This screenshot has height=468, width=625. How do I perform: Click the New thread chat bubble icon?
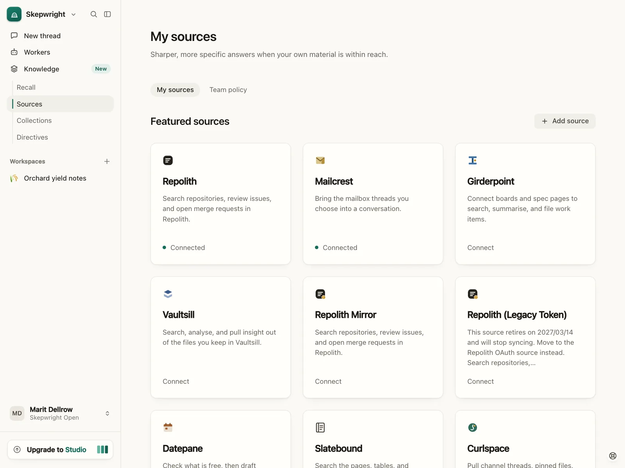[14, 35]
